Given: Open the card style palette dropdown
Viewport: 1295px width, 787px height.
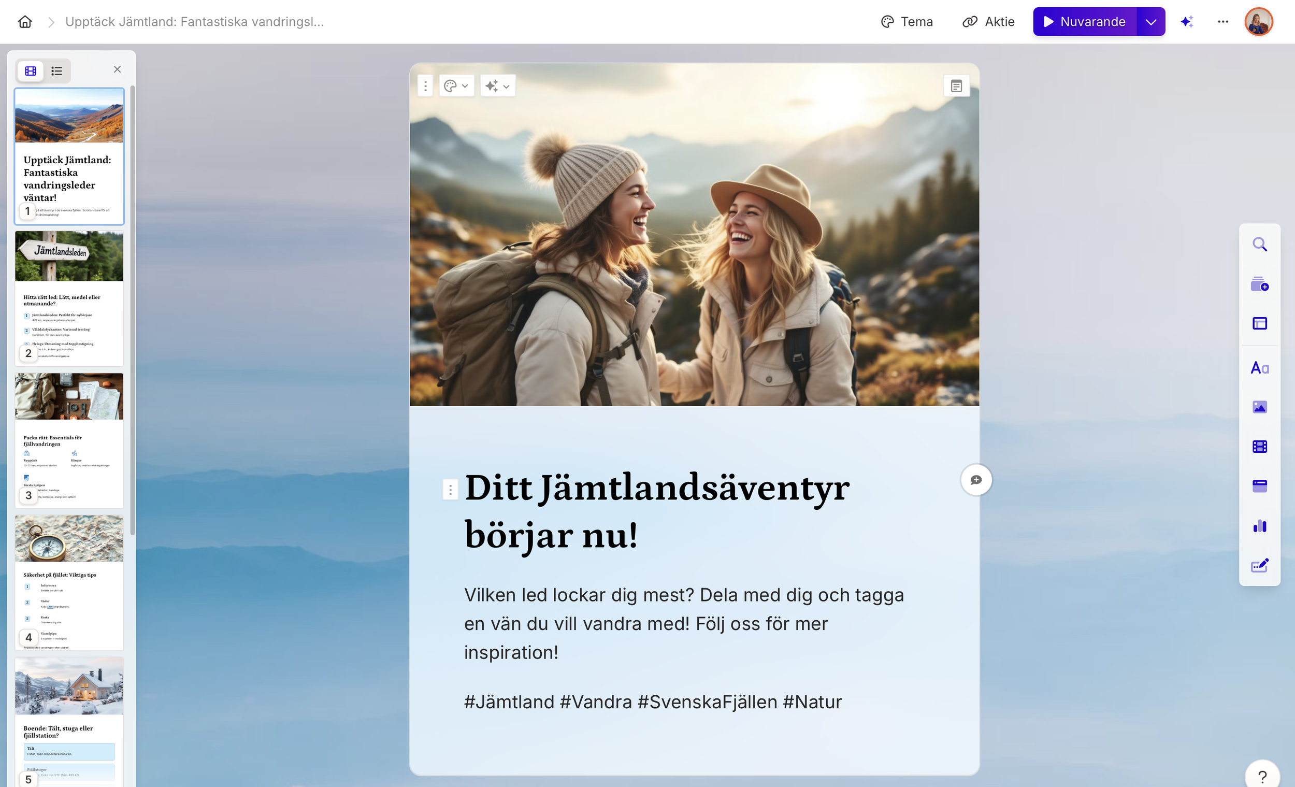Looking at the screenshot, I should tap(456, 85).
